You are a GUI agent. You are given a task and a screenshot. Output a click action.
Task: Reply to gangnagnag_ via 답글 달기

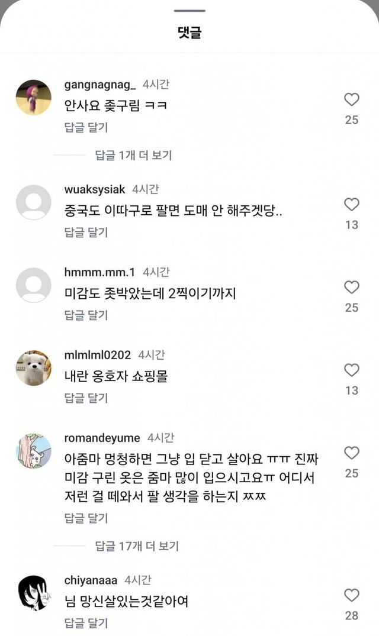(86, 127)
